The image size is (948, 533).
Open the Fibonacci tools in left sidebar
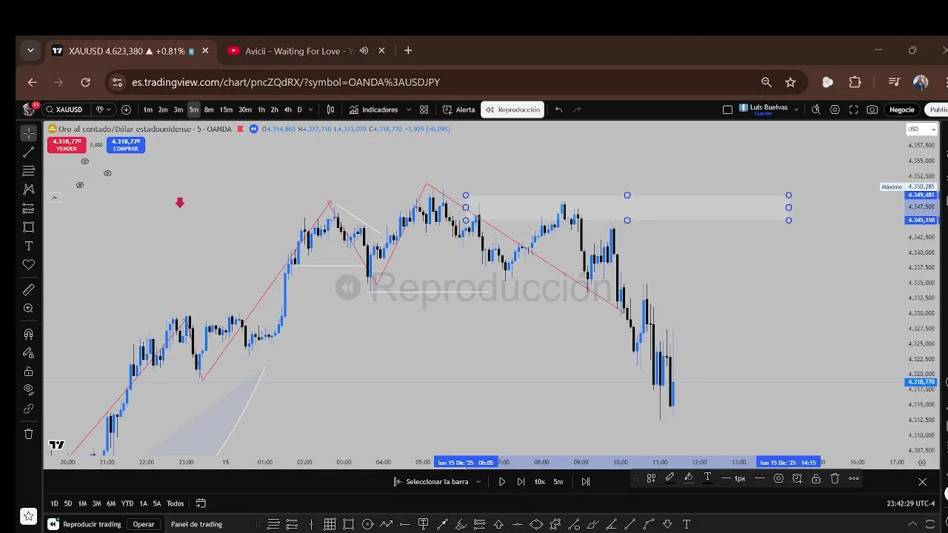[29, 171]
